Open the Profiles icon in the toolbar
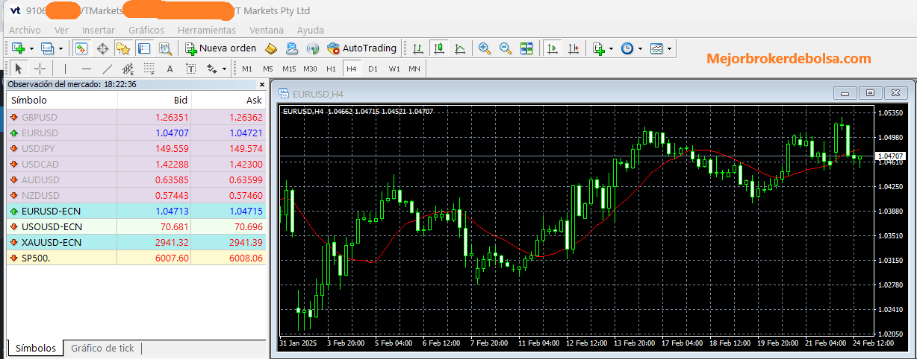Viewport: 917px width, 359px height. 48,48
